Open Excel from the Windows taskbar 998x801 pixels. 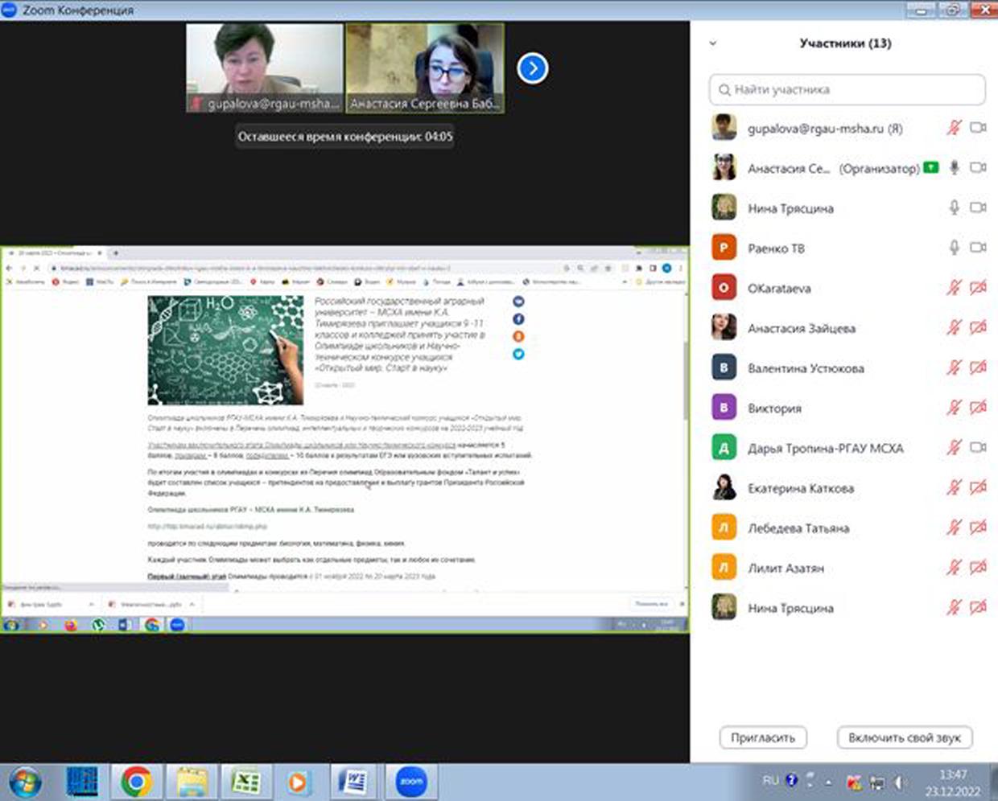point(245,781)
